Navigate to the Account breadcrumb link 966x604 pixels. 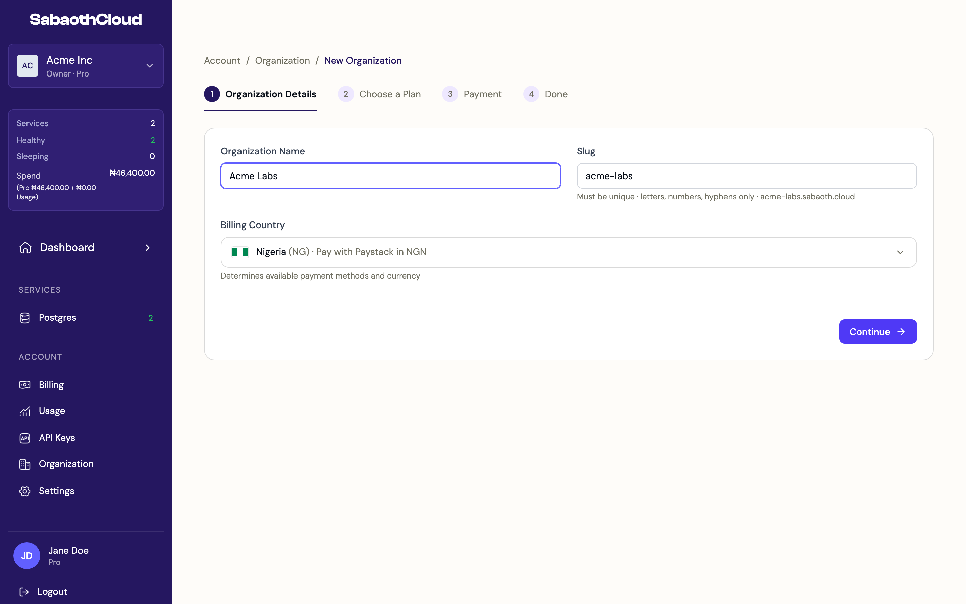222,61
